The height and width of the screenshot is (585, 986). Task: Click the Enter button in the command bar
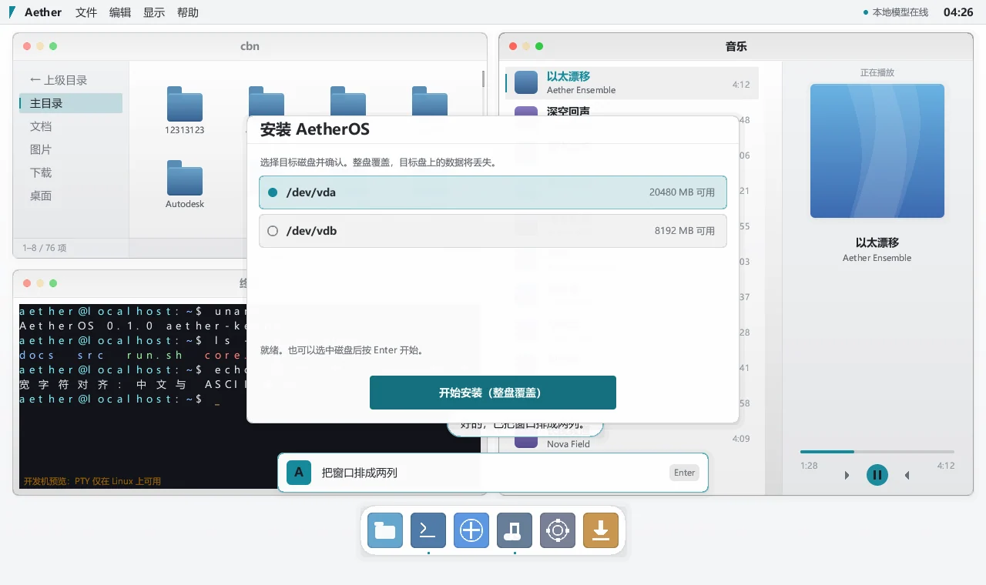click(684, 473)
